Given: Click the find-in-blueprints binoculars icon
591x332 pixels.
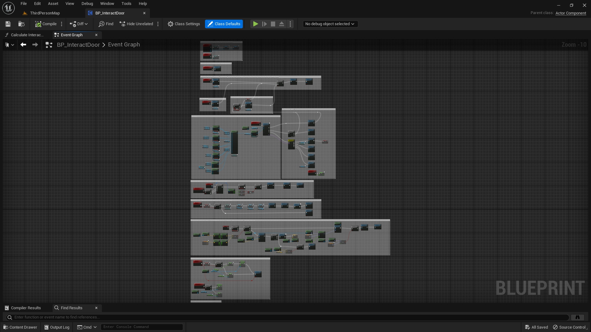Looking at the screenshot, I should pyautogui.click(x=577, y=317).
